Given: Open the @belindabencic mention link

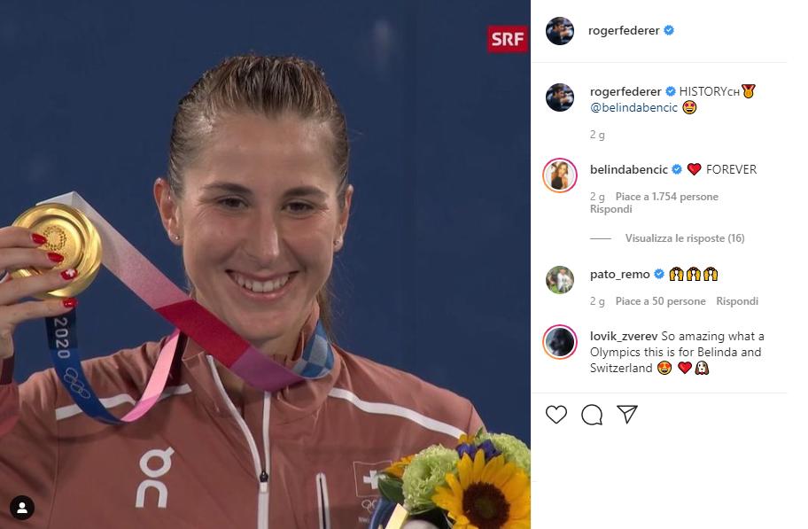Looking at the screenshot, I should [633, 108].
